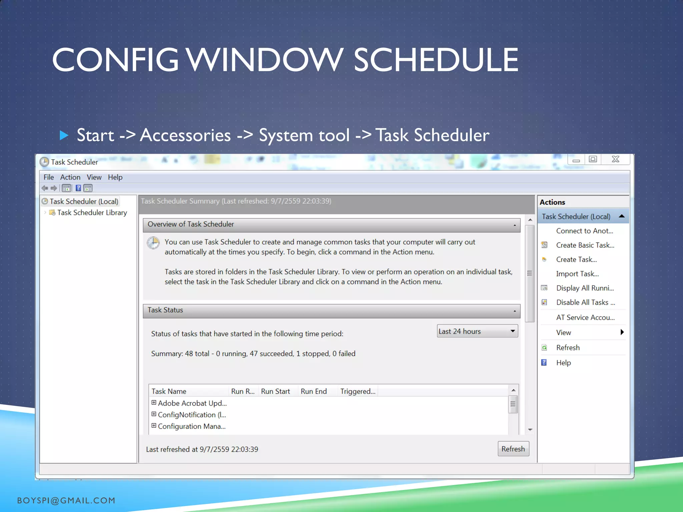Open the Last 24 hours dropdown
Screen dimensions: 683x512
477,331
